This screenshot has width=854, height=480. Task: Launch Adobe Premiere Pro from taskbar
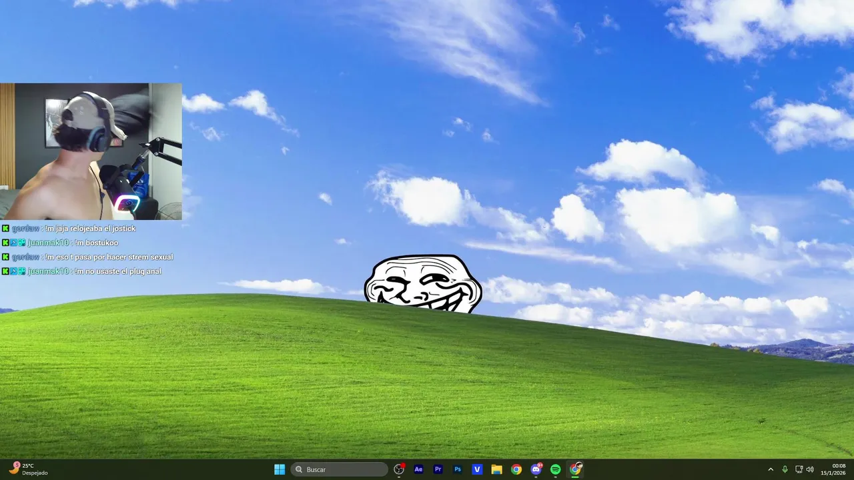click(x=438, y=469)
